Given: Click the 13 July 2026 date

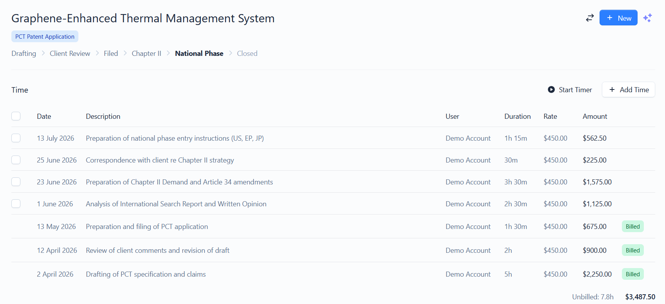Looking at the screenshot, I should [x=56, y=138].
